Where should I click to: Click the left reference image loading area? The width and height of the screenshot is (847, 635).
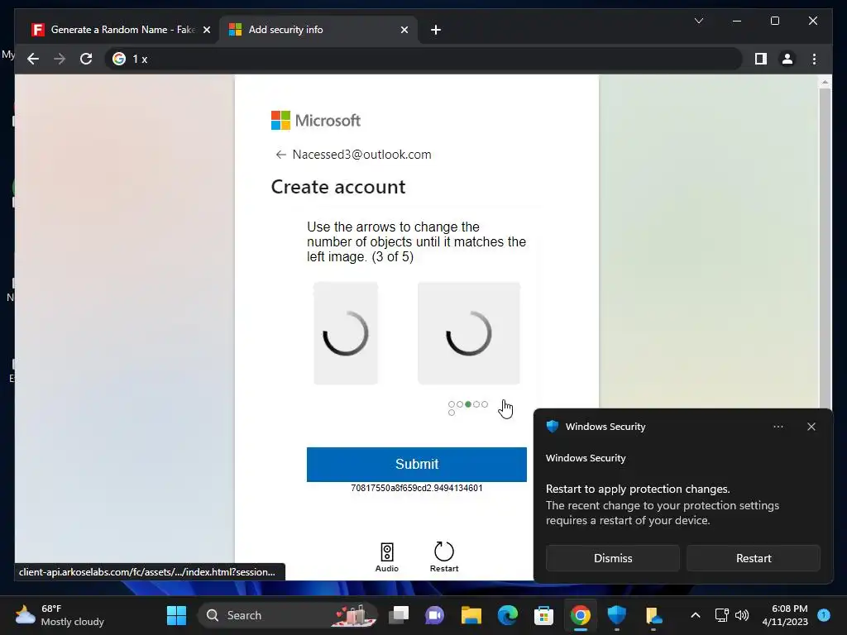(346, 333)
